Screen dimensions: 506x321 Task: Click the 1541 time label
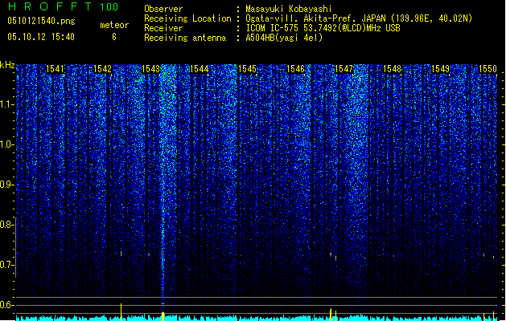tap(55, 68)
